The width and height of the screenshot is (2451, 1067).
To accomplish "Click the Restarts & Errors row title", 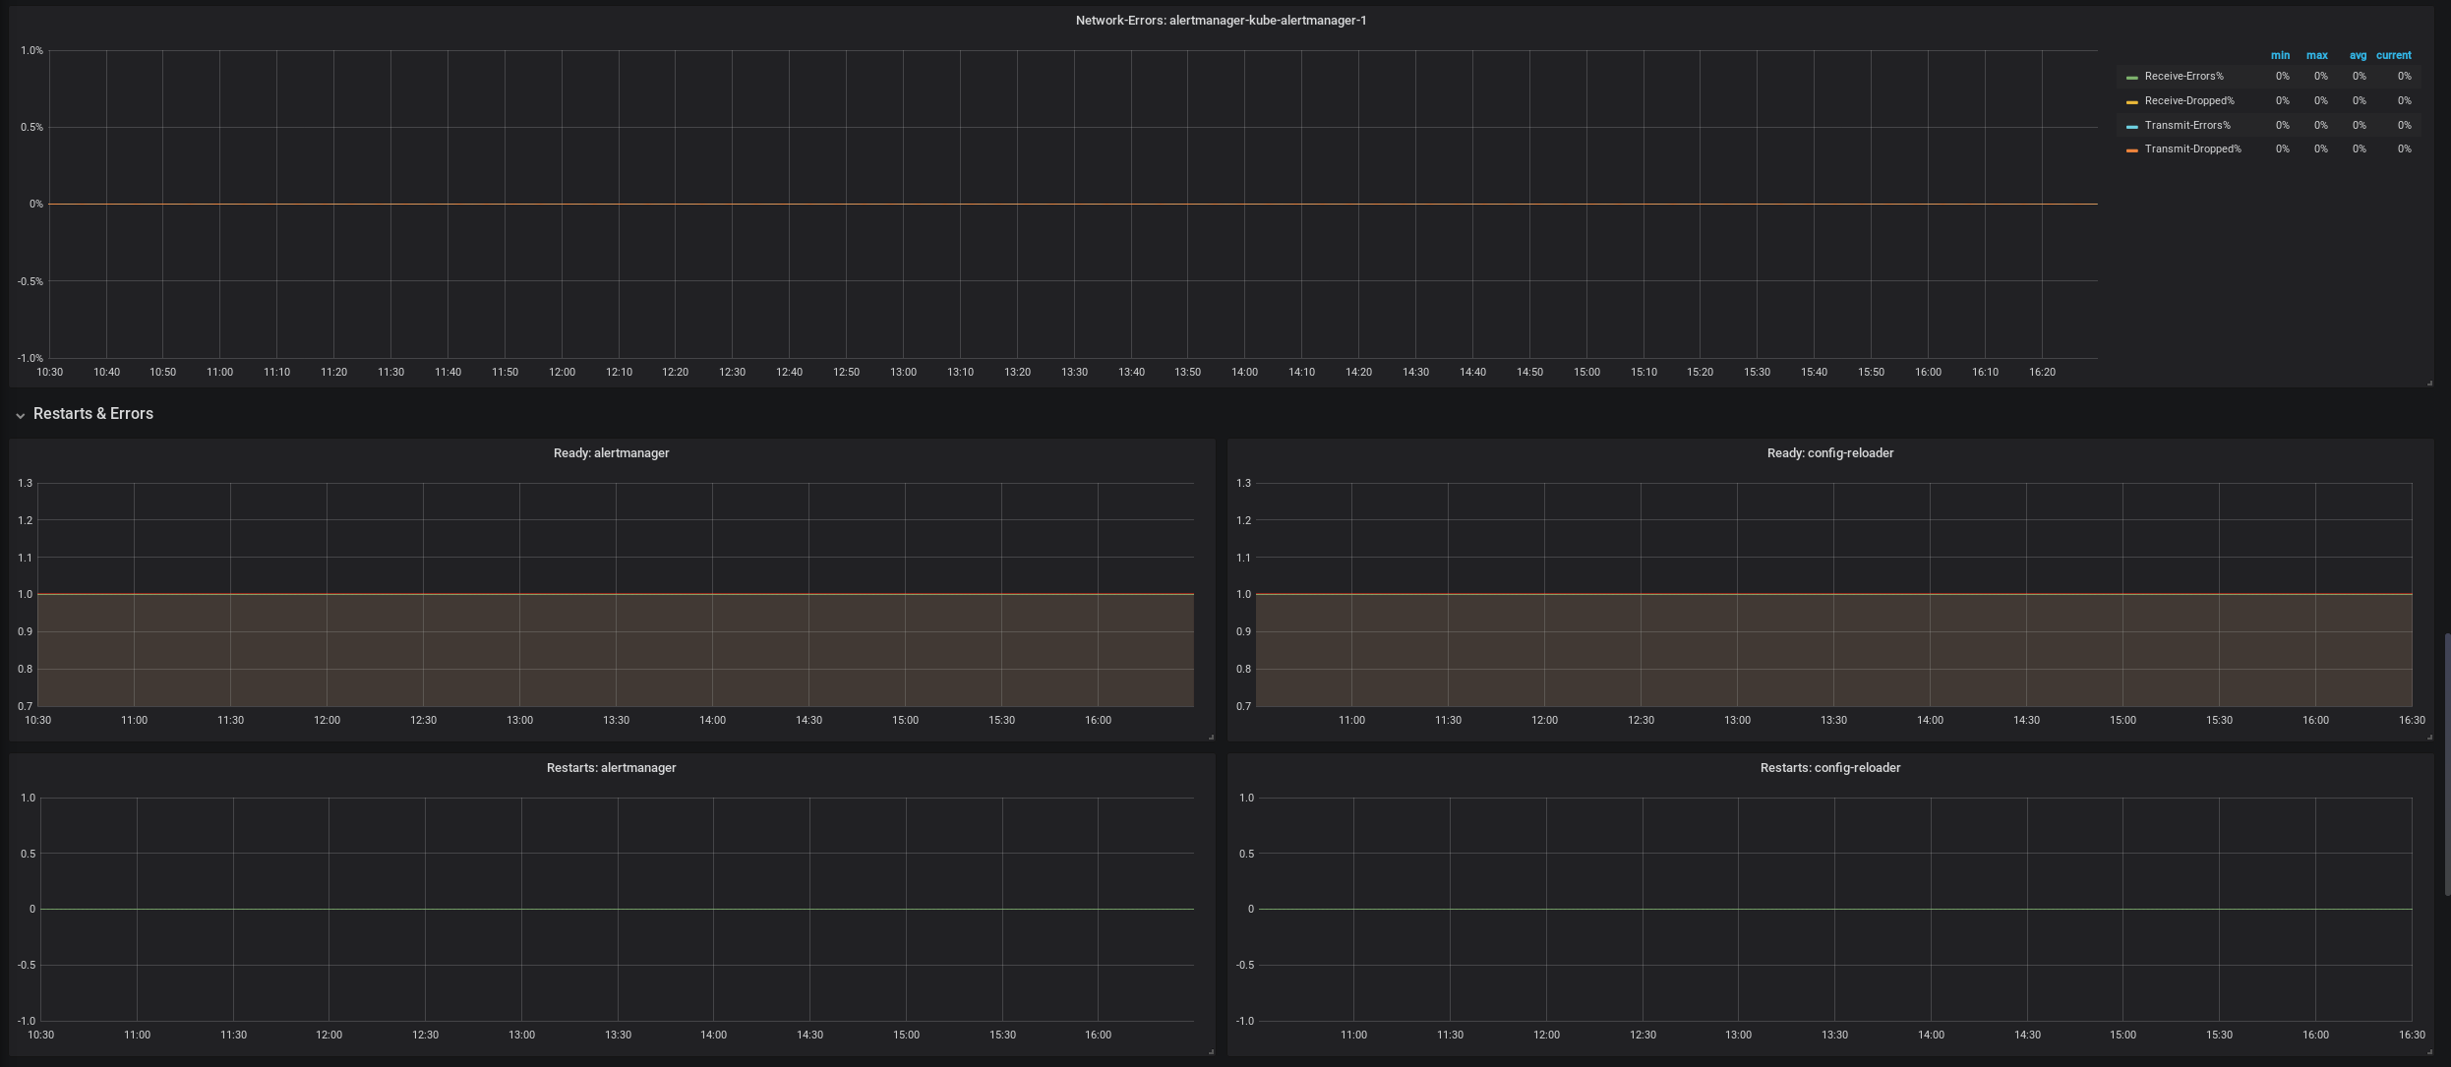I will 93,414.
